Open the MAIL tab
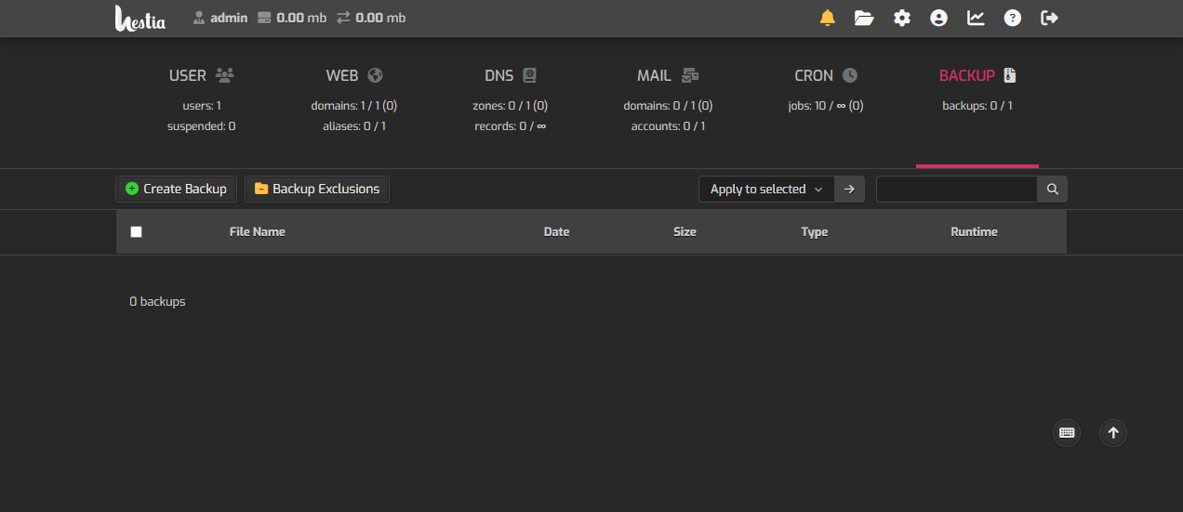 (667, 76)
